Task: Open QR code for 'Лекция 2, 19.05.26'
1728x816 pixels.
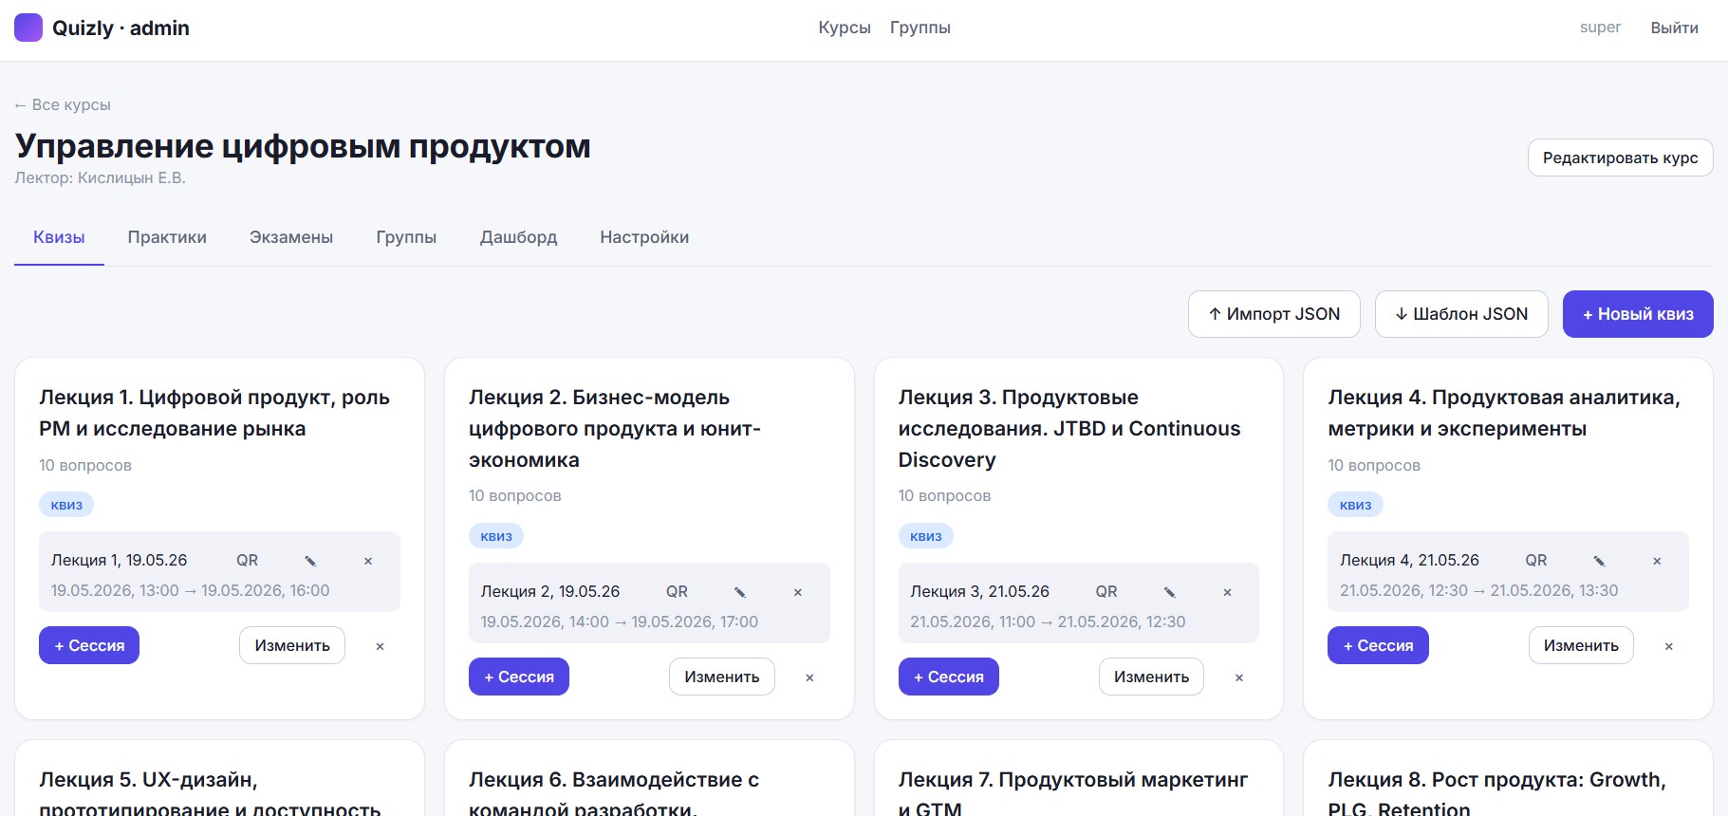Action: coord(677,592)
